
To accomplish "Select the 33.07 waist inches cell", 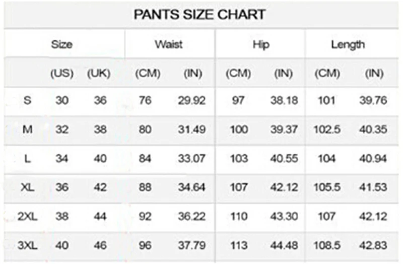I will pos(191,159).
